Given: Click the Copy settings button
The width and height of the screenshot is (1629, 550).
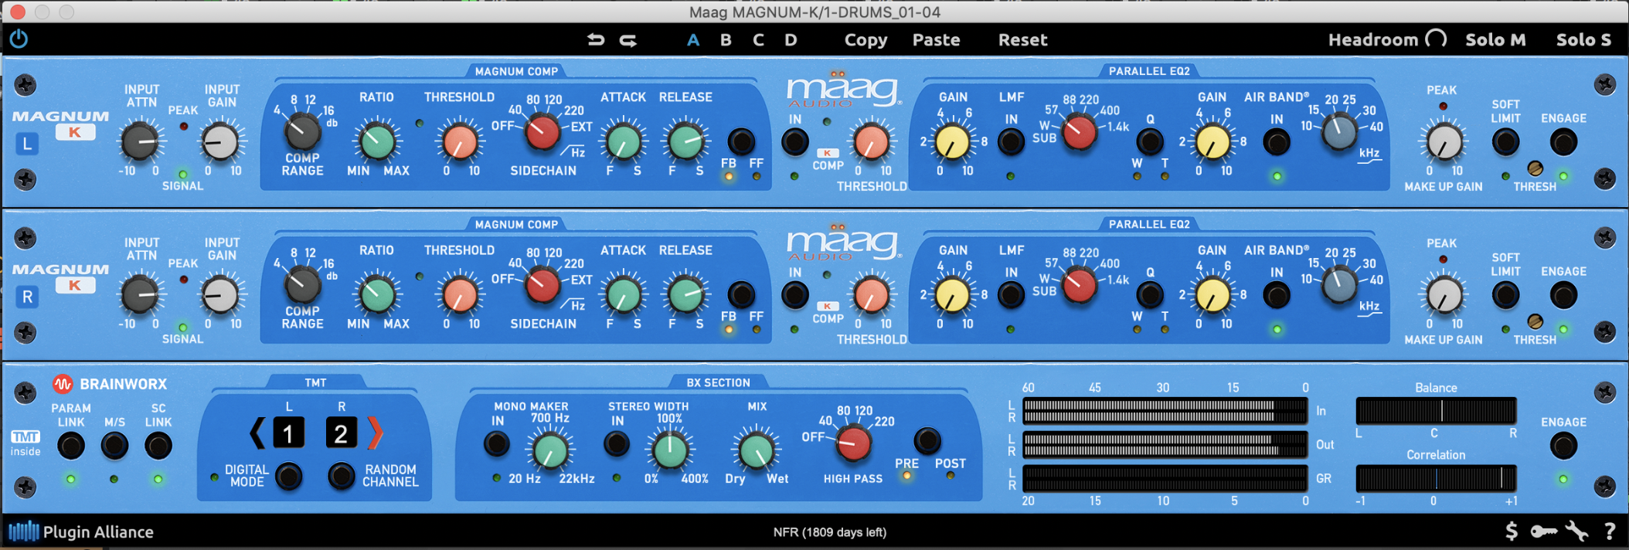Looking at the screenshot, I should tap(866, 40).
